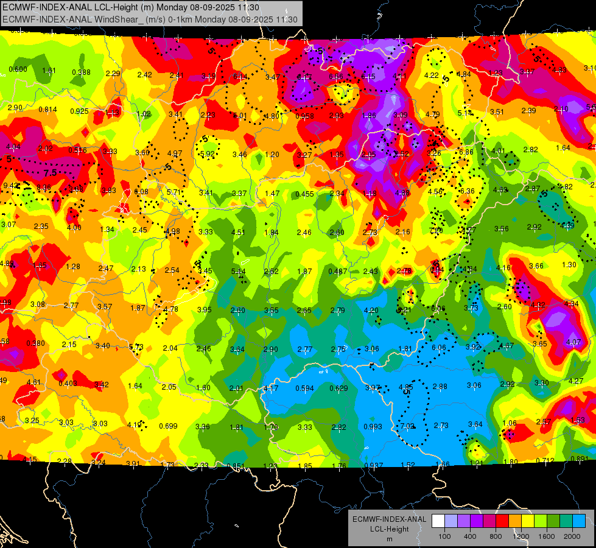Click the dark green legend swatch
The width and height of the screenshot is (596, 548).
tap(553, 521)
